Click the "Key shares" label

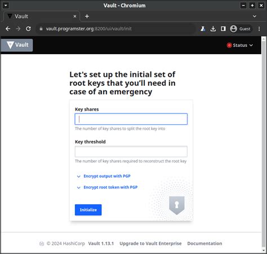coord(87,110)
